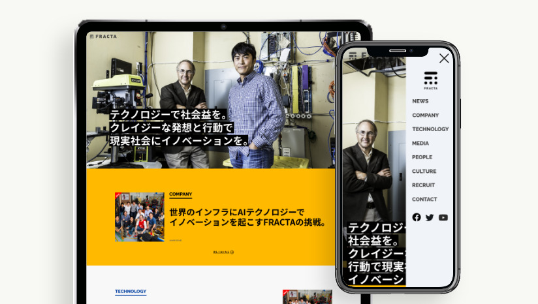Open TECHNOLOGY in the phone menu
Viewport: 538px width, 304px height.
coord(430,129)
